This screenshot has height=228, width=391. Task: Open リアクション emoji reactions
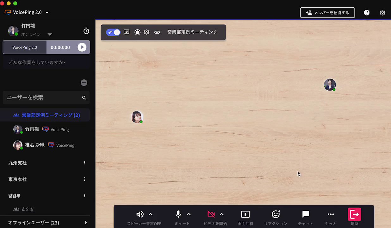point(276,214)
